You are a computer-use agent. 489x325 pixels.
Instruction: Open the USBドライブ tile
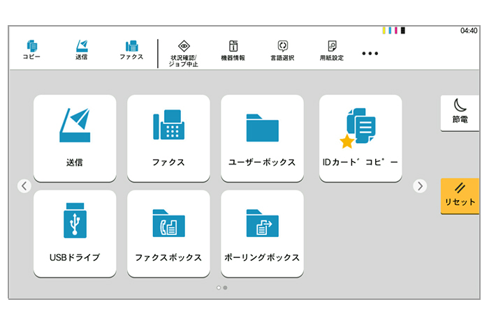75,234
